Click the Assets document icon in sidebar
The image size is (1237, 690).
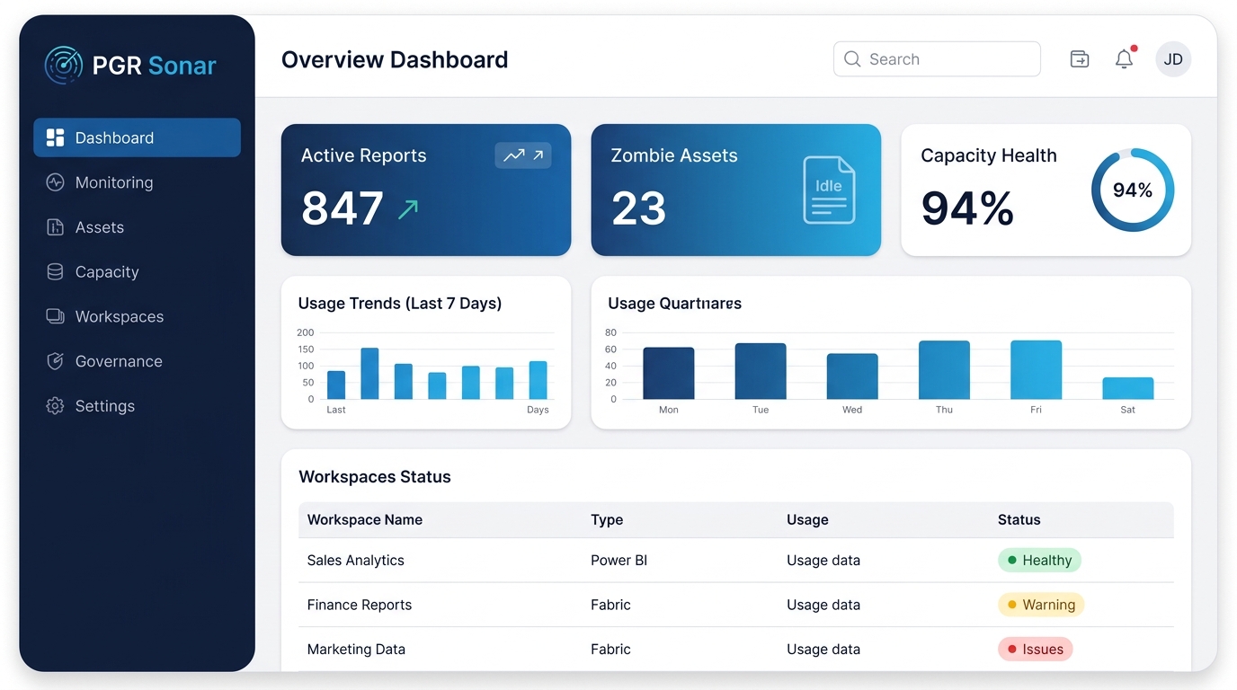pyautogui.click(x=55, y=227)
